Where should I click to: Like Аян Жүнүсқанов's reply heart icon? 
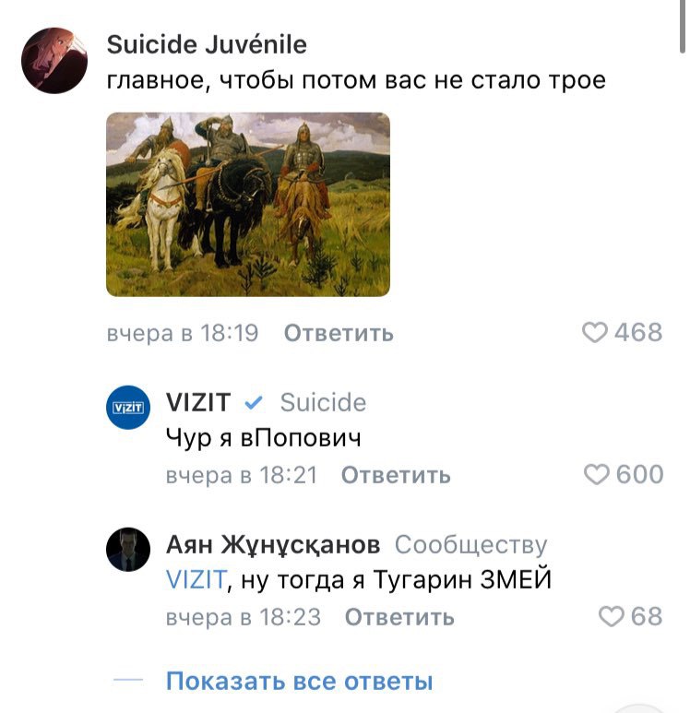(611, 616)
